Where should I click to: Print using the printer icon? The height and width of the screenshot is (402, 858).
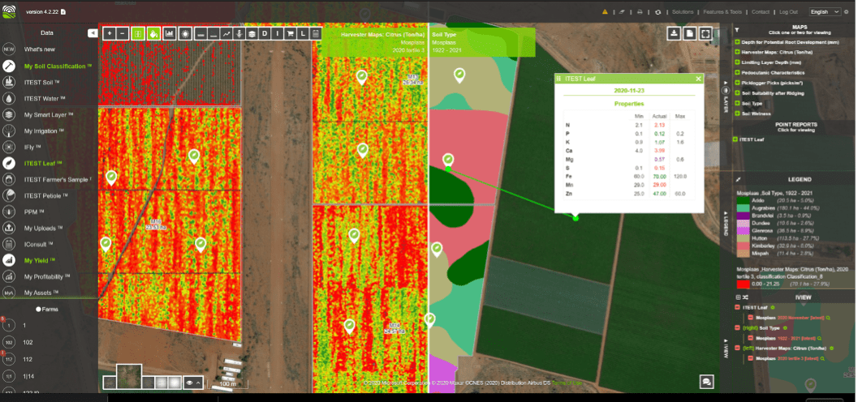point(639,12)
